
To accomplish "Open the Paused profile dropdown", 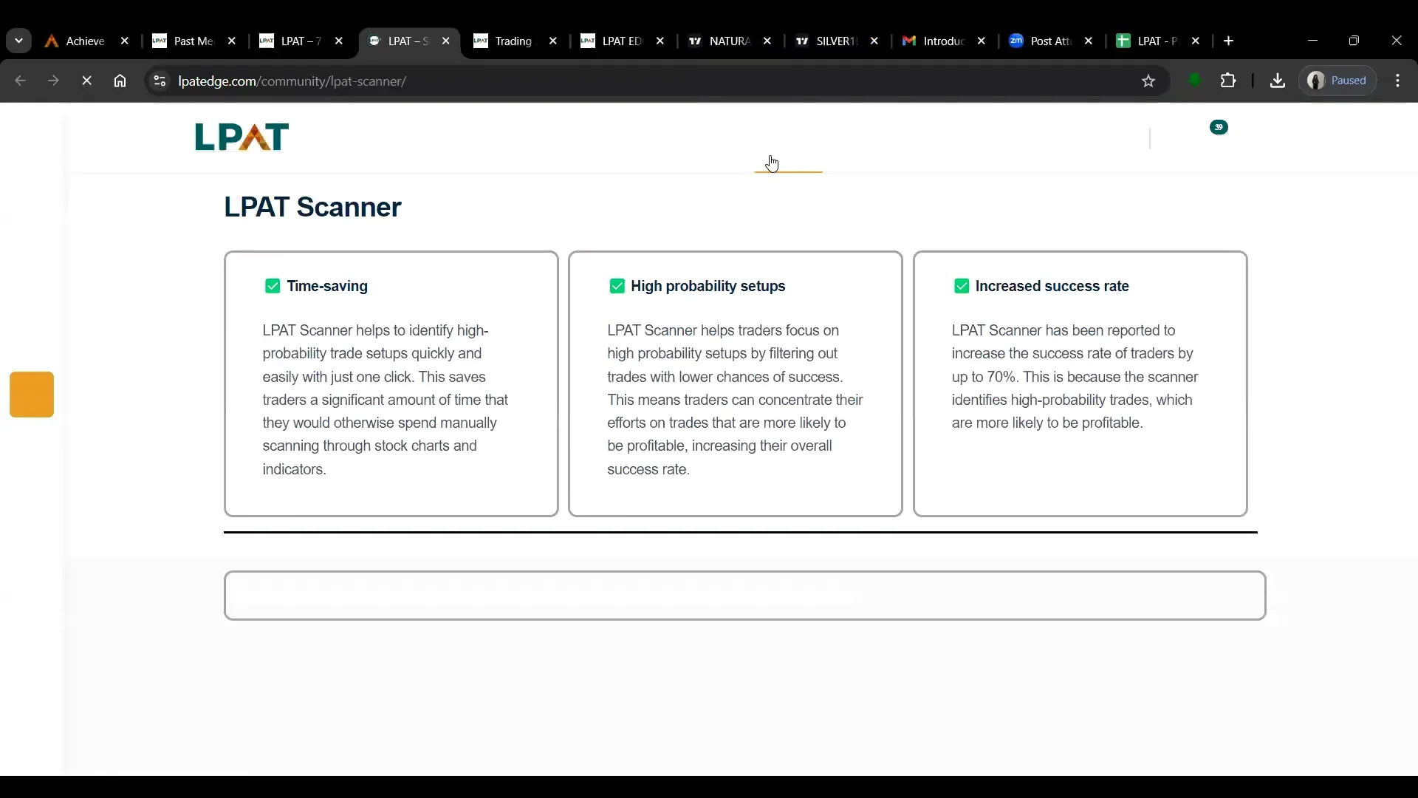I will click(x=1337, y=81).
